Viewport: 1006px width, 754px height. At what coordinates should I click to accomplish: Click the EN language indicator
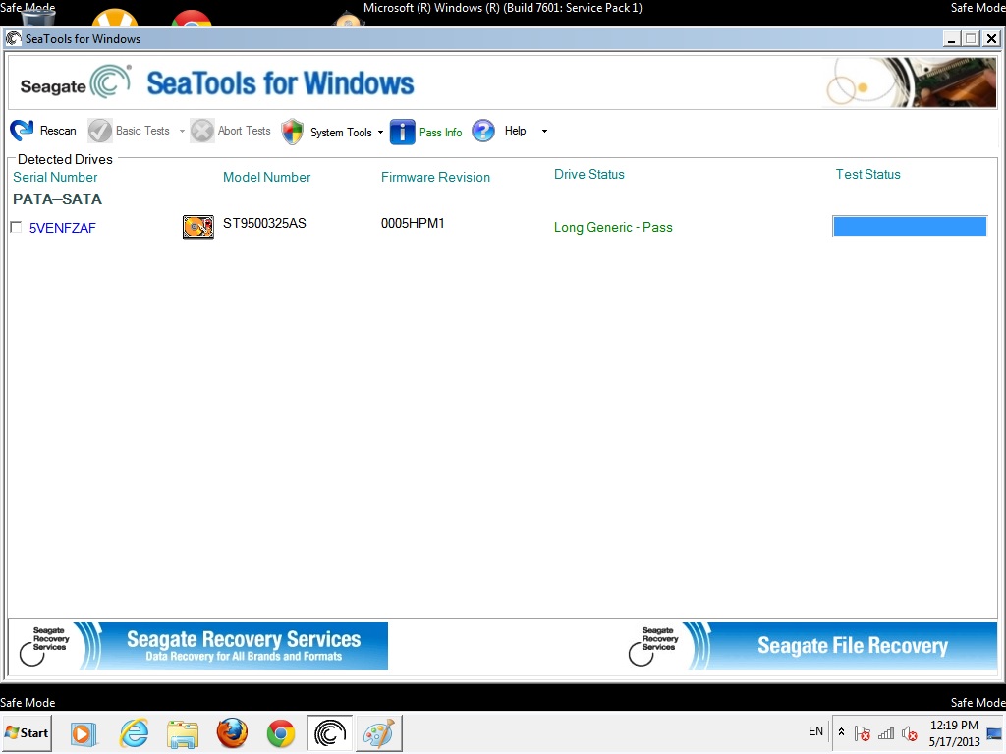[815, 730]
